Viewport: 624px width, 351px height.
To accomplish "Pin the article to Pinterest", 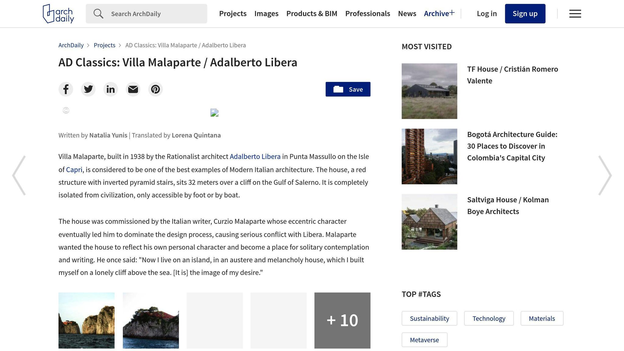I will (155, 89).
